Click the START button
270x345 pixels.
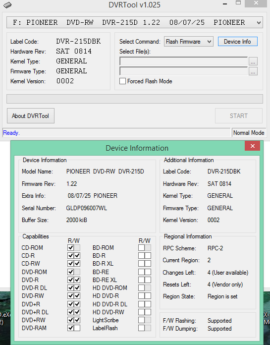click(239, 115)
